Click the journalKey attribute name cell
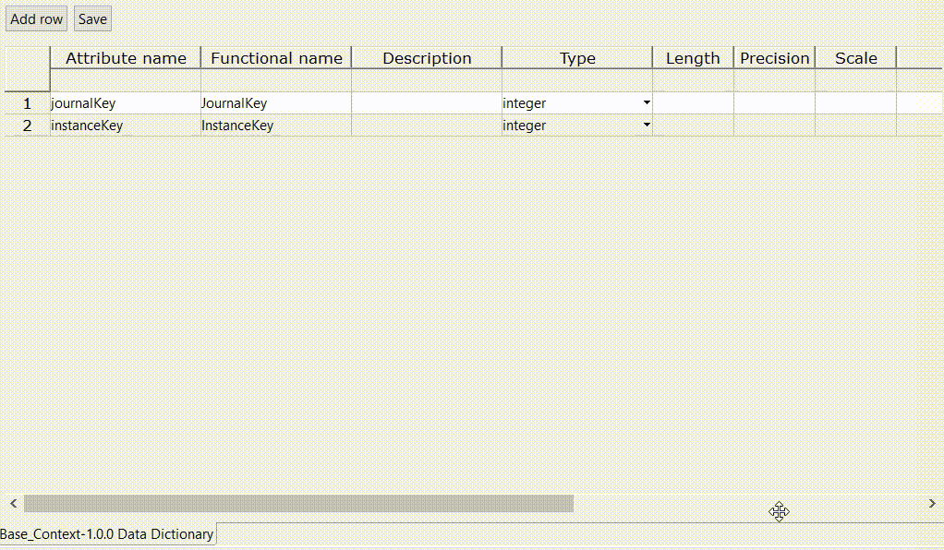Image resolution: width=944 pixels, height=550 pixels. 126,103
